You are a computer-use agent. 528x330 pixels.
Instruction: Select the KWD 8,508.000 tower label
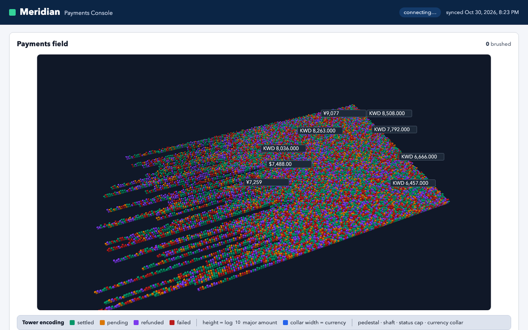click(389, 114)
